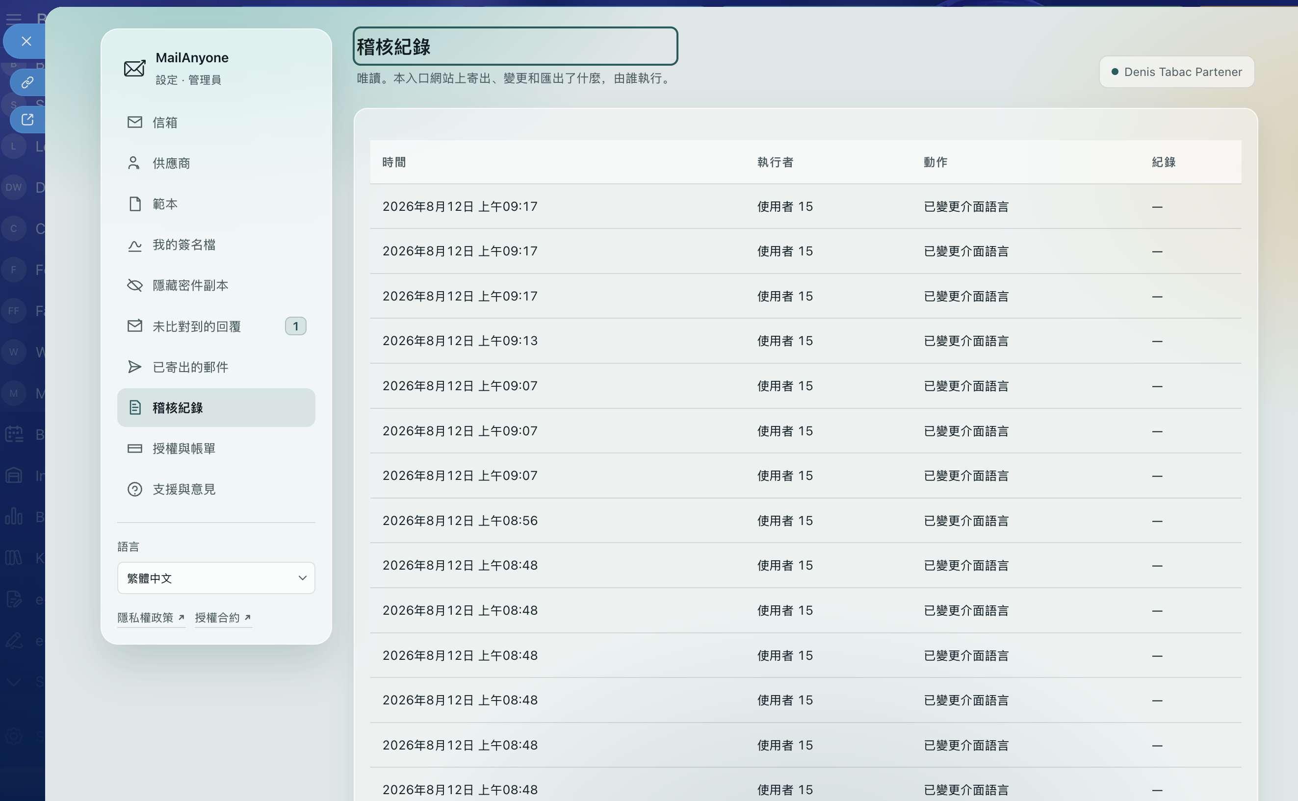Open the hamburger menu in the background window
This screenshot has width=1298, height=801.
13,20
